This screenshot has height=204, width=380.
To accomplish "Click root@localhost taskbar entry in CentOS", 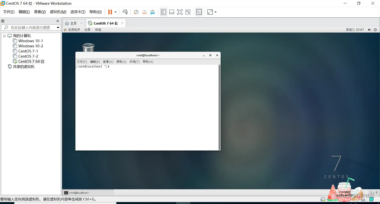I will [x=88, y=193].
